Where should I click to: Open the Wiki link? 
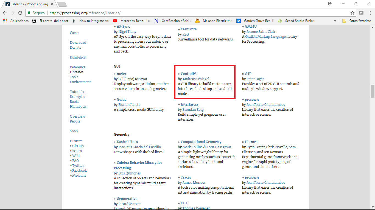coord(76,156)
